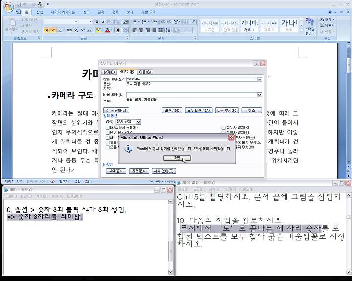Click Find in editing group

coord(327,20)
